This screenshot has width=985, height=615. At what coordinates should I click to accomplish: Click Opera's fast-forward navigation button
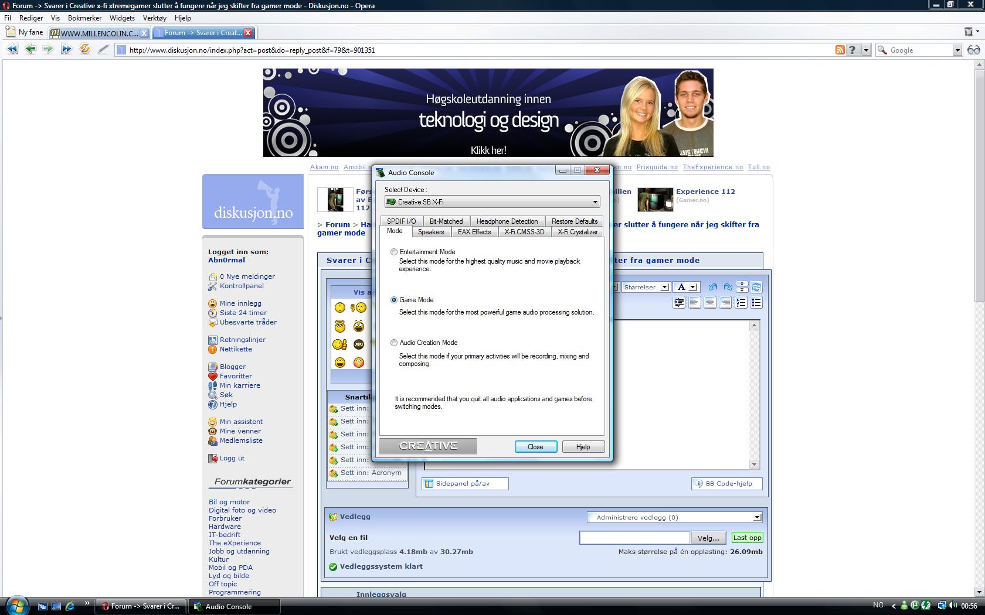point(66,50)
